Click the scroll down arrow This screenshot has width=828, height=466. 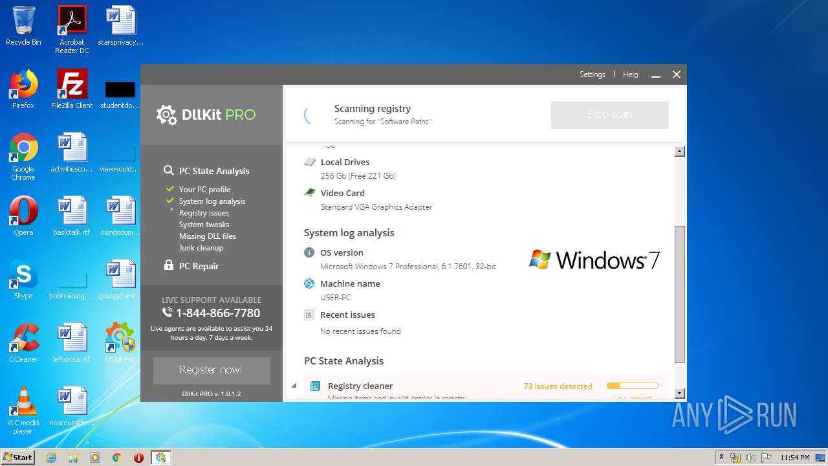click(679, 393)
